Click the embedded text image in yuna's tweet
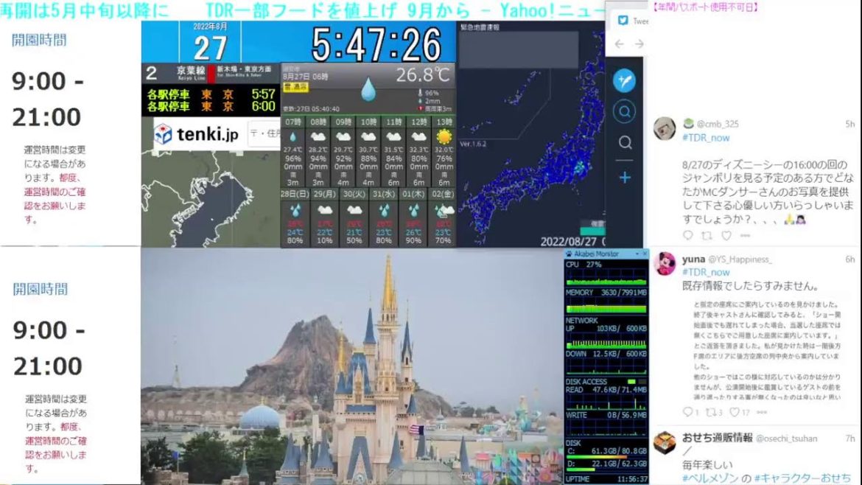 pos(767,350)
